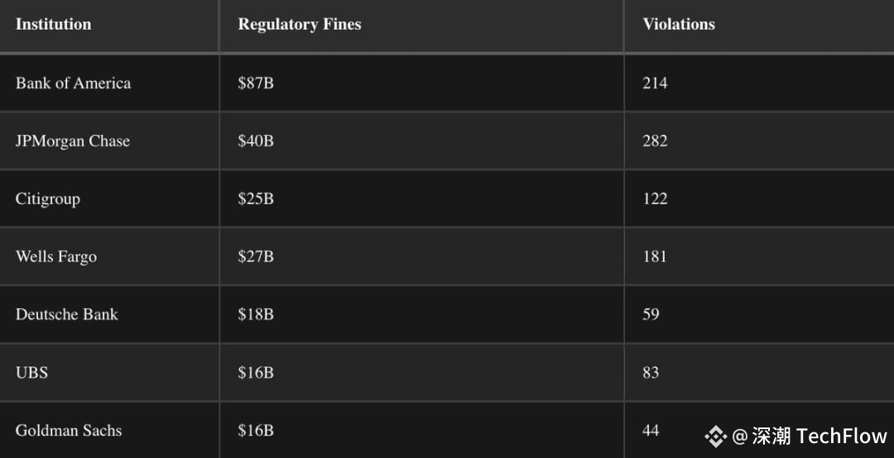Select the Wells Fargo institution cell
This screenshot has width=894, height=458.
point(56,257)
